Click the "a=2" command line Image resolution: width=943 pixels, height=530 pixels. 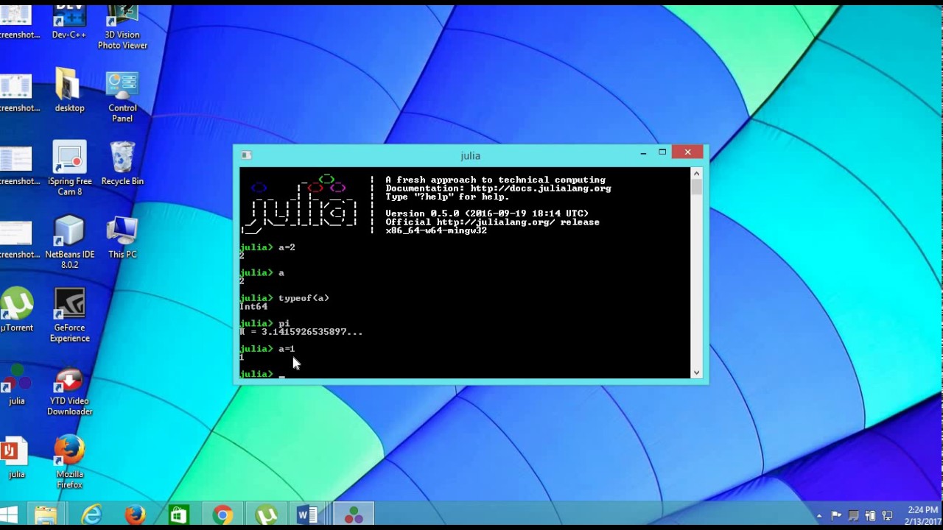267,247
